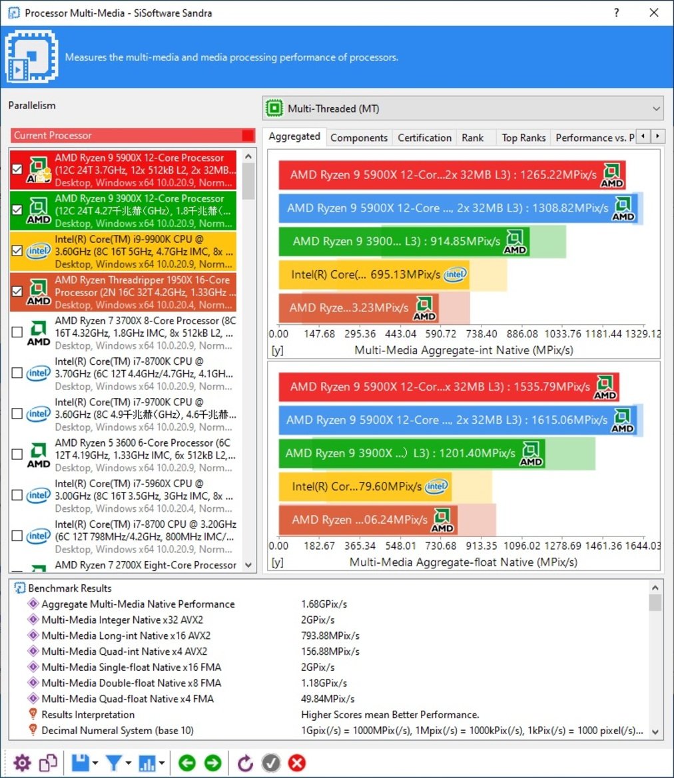674x778 pixels.
Task: Go forward with the green right arrow
Action: (x=213, y=763)
